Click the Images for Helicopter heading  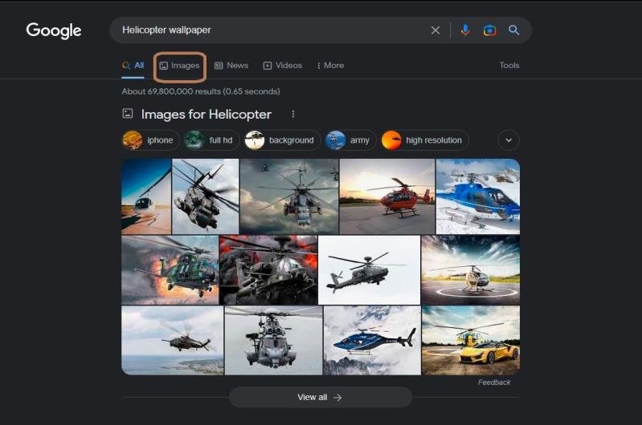tap(207, 115)
